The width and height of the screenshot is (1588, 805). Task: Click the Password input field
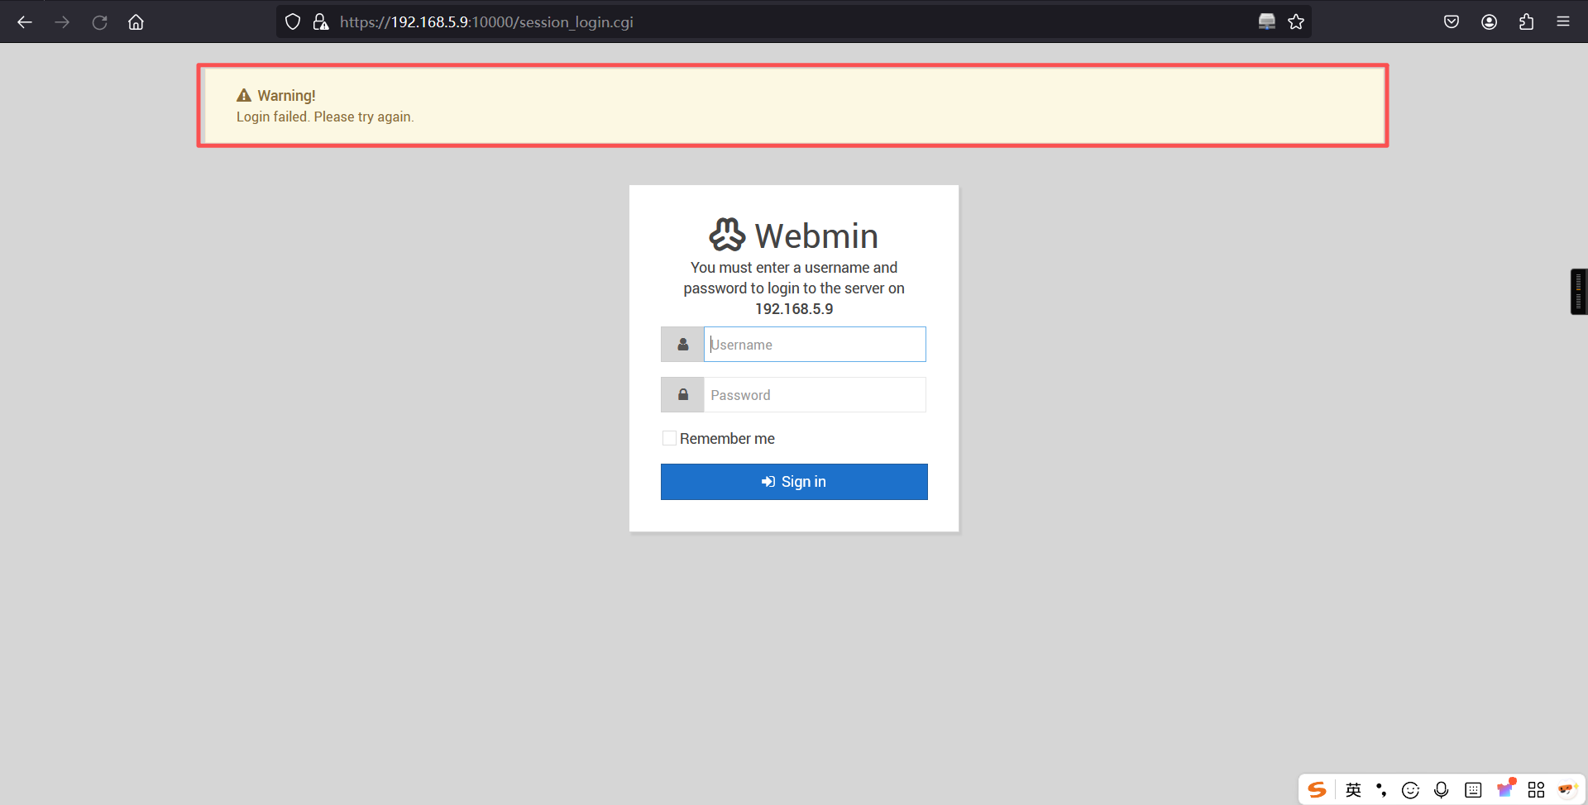click(815, 395)
